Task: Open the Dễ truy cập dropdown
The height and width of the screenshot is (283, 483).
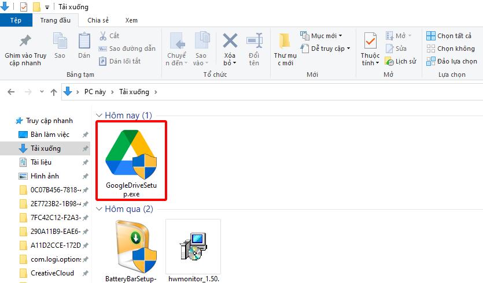Action: click(x=326, y=49)
